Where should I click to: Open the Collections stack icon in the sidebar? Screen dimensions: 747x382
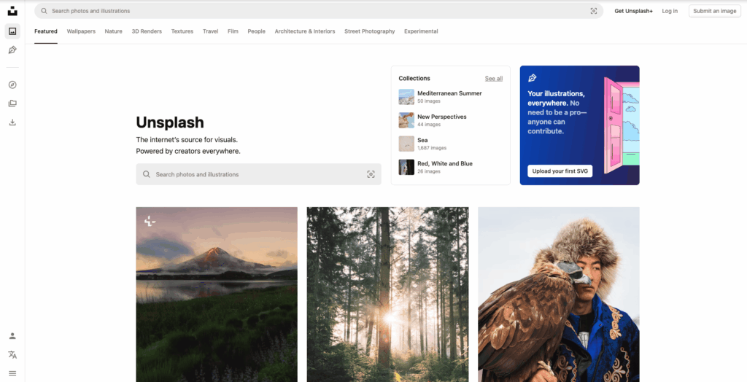[12, 104]
